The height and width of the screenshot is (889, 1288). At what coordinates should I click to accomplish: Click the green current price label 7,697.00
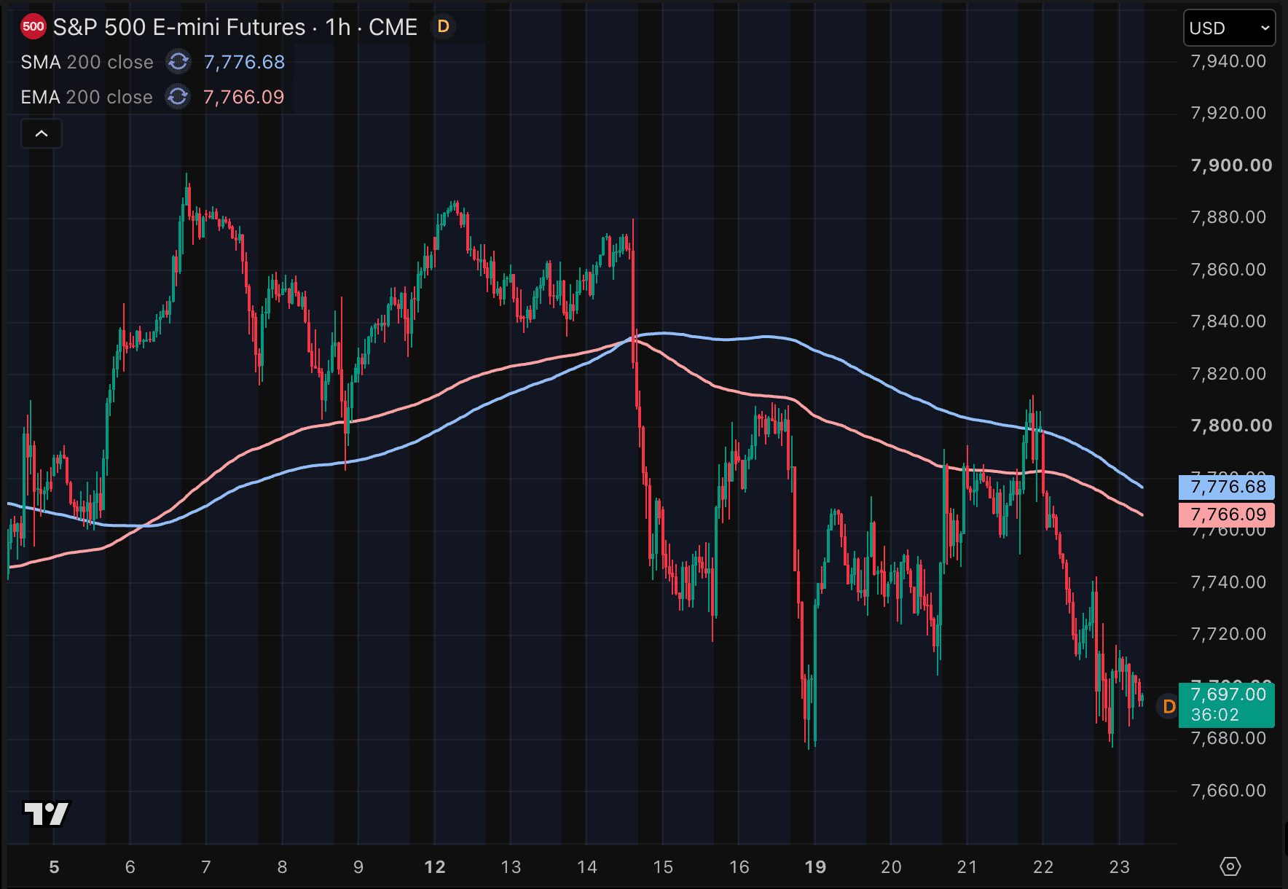click(1227, 705)
